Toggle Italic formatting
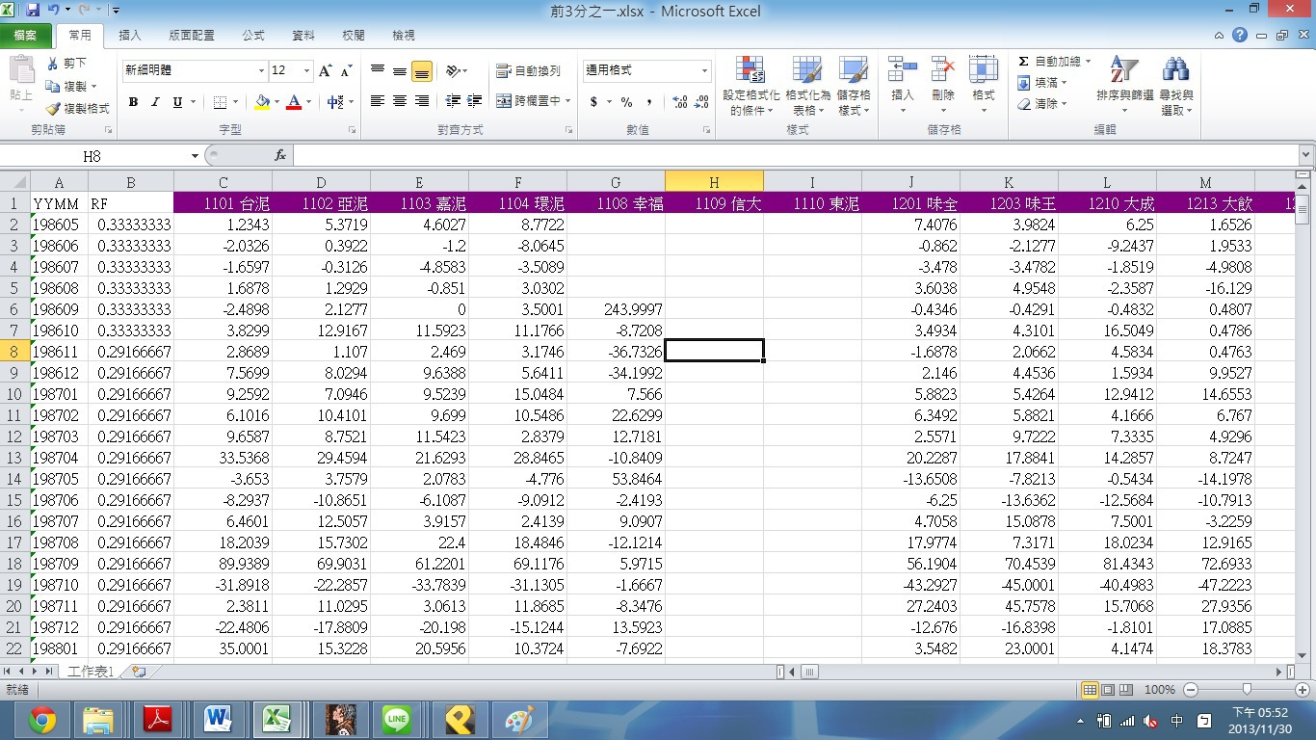Viewport: 1316px width, 740px height. click(155, 102)
